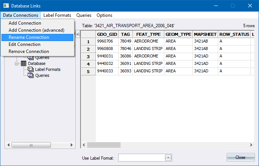Open the Use Label Format dropdown

pos(168,158)
